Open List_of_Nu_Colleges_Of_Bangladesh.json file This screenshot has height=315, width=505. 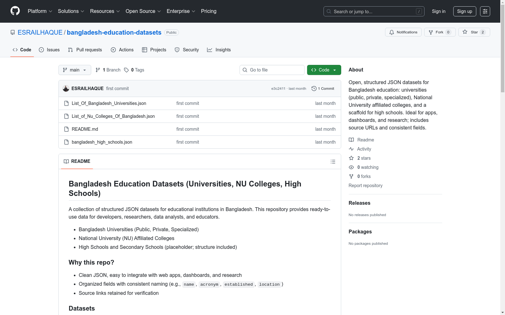tap(113, 116)
